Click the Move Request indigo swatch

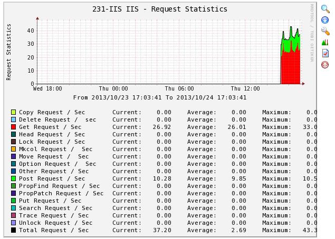point(14,156)
